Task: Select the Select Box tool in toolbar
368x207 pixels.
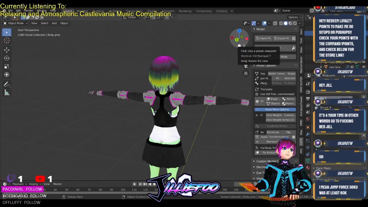Action: [x=7, y=32]
